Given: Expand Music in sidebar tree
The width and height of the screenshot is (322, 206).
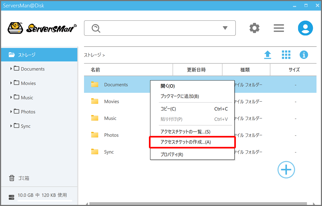Looking at the screenshot, I should click(x=11, y=97).
